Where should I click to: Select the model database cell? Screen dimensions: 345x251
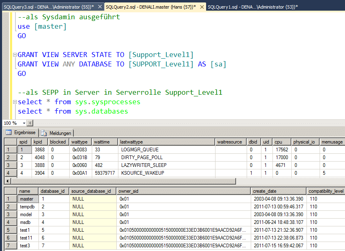tap(28, 214)
